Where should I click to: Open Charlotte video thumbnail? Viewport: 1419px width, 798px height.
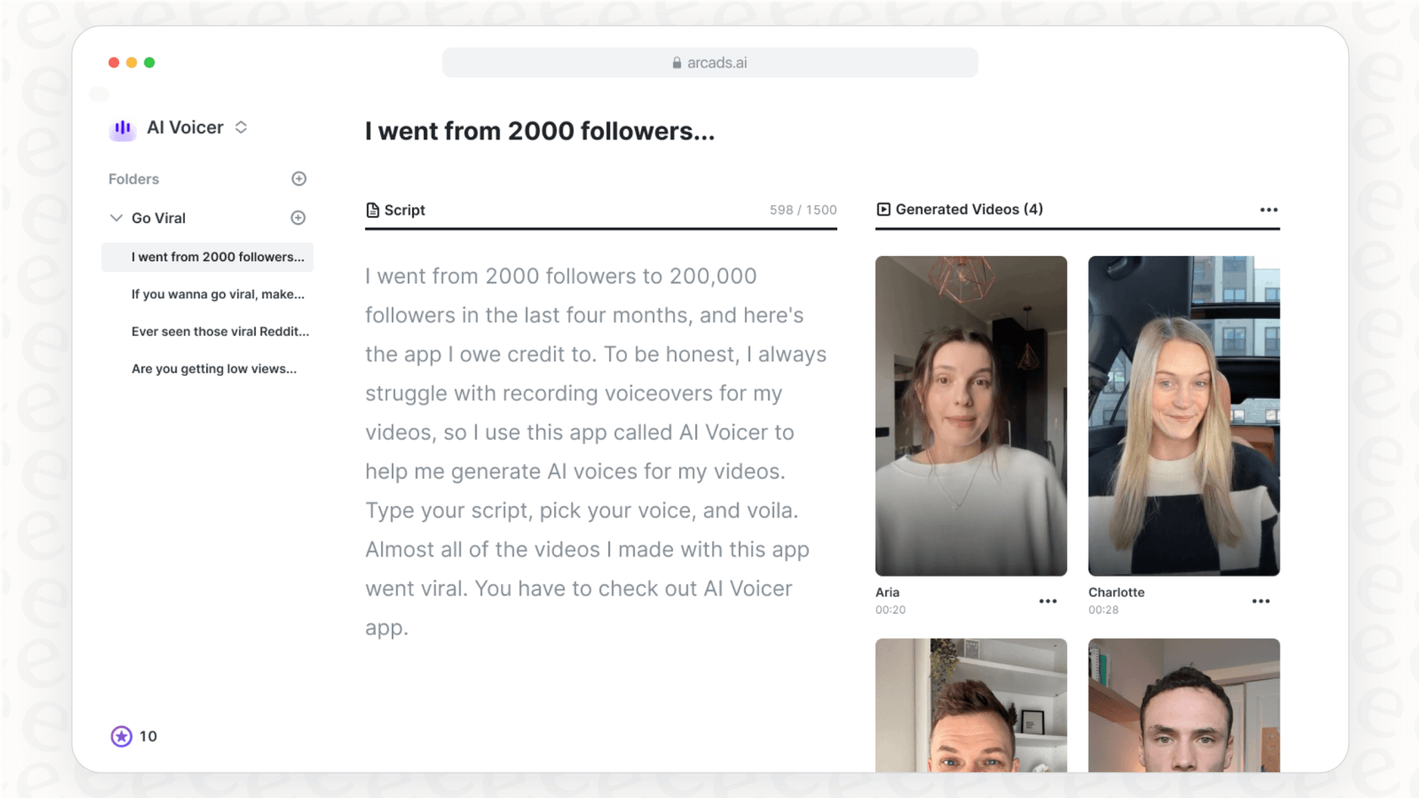tap(1183, 415)
